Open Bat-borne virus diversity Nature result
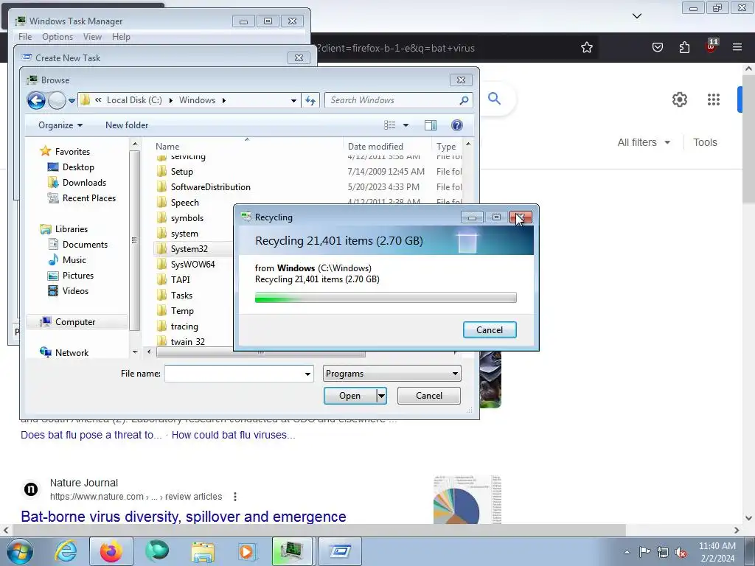The height and width of the screenshot is (566, 755). click(x=184, y=517)
